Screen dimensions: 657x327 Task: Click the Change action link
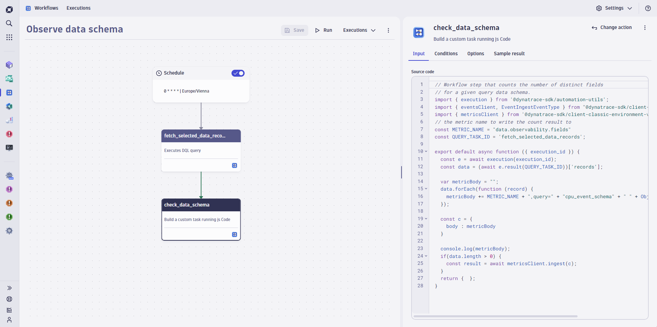[x=611, y=27]
